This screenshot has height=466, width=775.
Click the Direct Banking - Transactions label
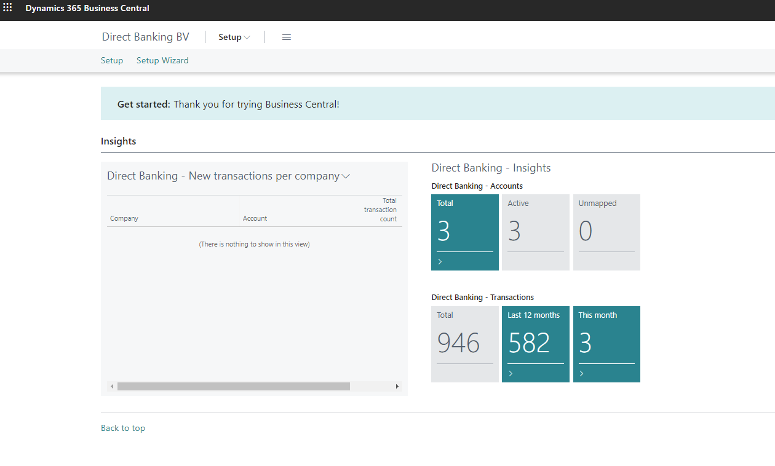(483, 297)
